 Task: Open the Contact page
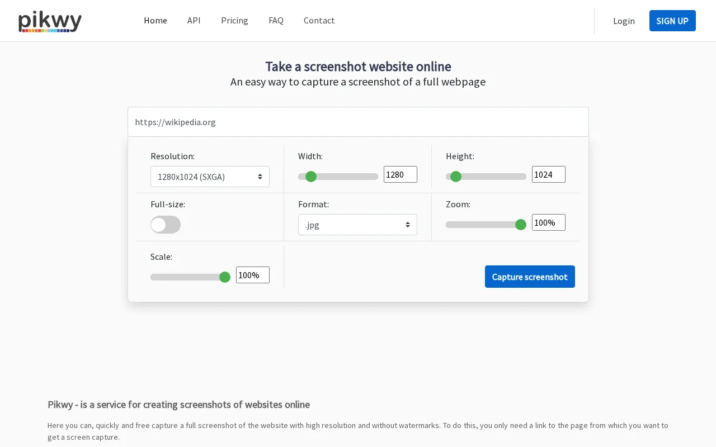point(319,21)
